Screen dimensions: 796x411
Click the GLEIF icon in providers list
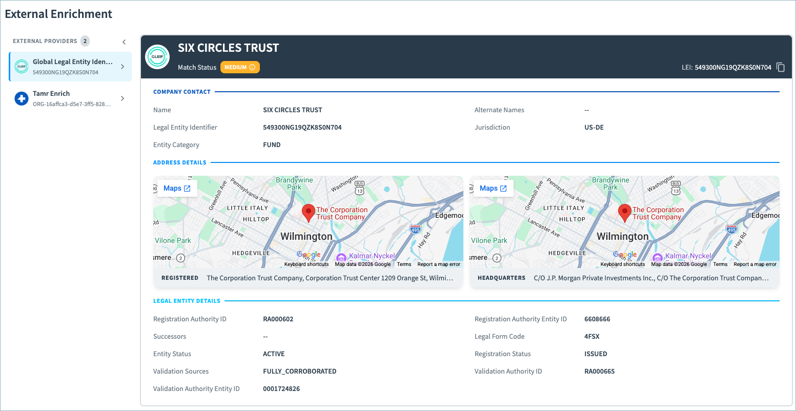(22, 67)
